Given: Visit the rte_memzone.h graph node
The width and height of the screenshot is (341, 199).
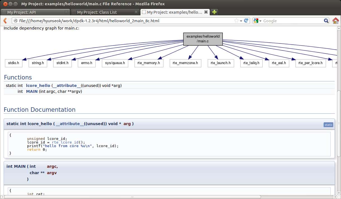Looking at the screenshot, I should point(185,63).
